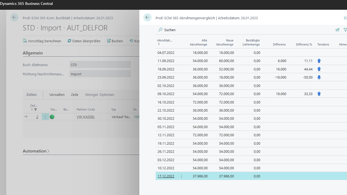Select date cell 11.09.2022
347x195 pixels.
[166, 61]
